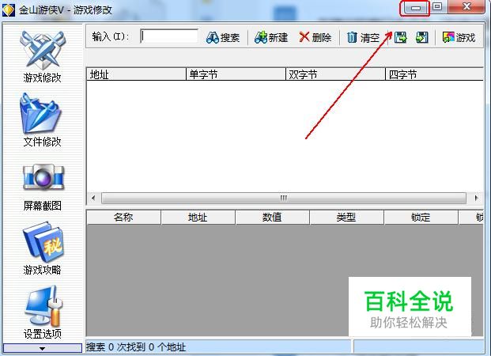Click the first green disk icon after 清空
Screen dimensions: 491x356
point(401,38)
